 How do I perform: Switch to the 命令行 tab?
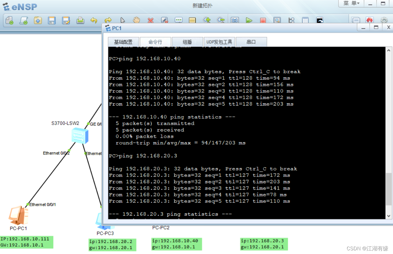(155, 42)
